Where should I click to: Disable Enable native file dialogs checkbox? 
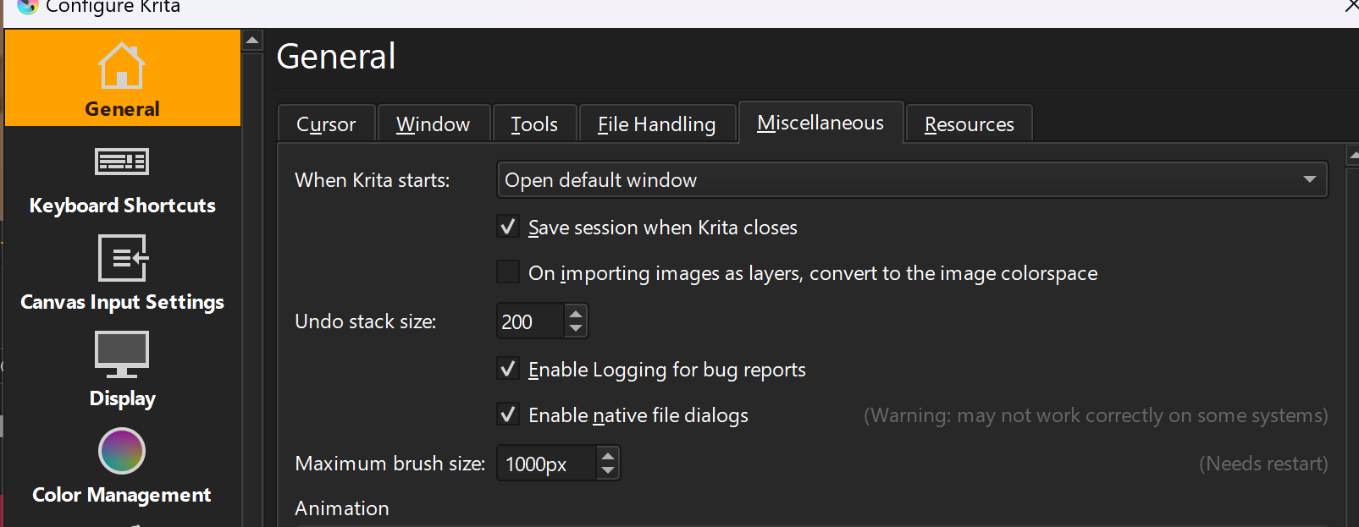508,414
